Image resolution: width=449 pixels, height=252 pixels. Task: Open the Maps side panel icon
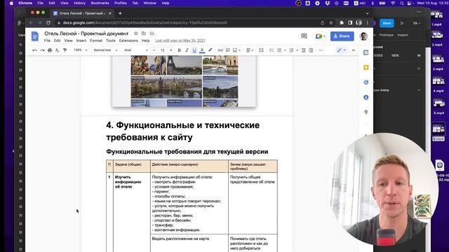pyautogui.click(x=366, y=112)
